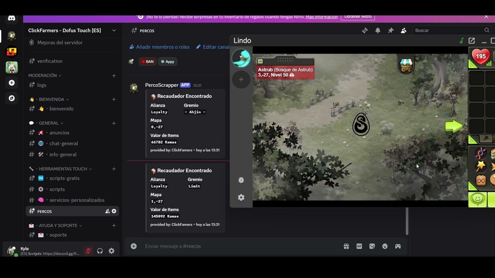Collapse the Astrub map info panel

click(260, 61)
